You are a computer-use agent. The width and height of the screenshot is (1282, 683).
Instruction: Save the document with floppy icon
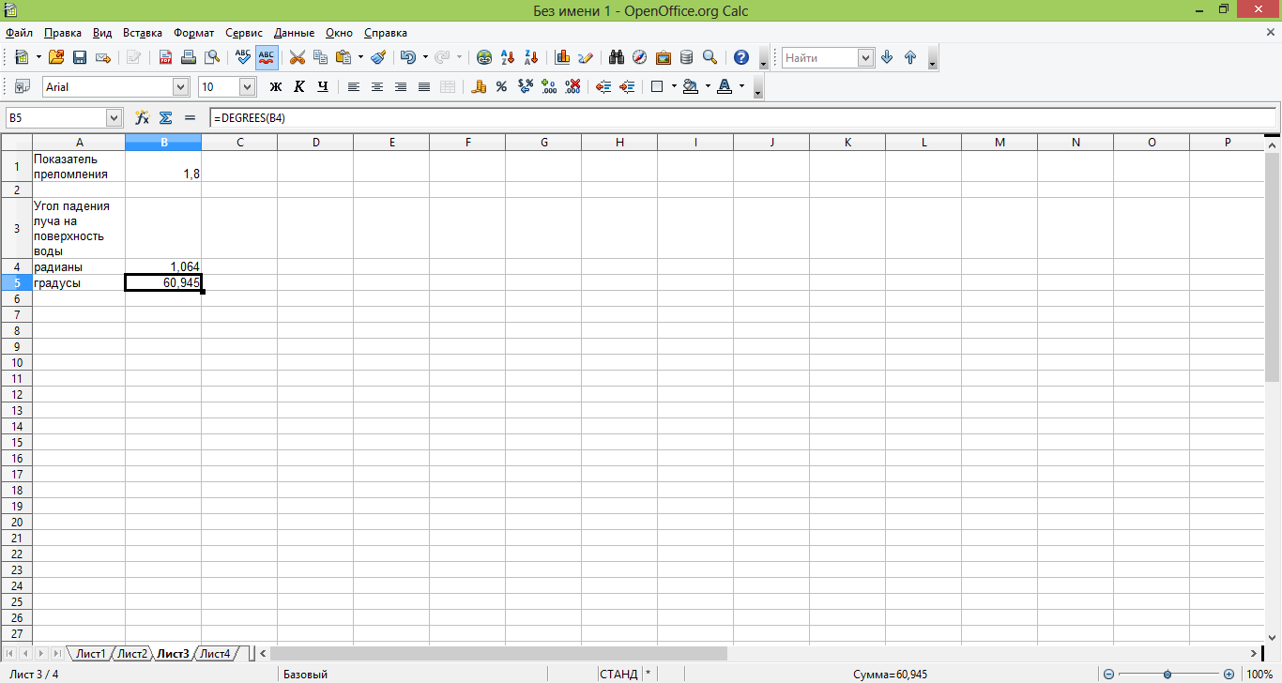(80, 57)
